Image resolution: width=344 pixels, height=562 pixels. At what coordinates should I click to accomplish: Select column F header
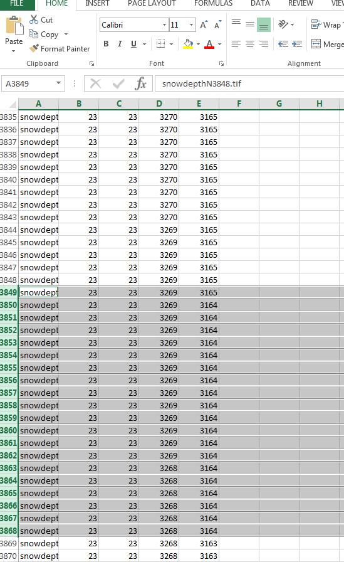click(x=239, y=103)
